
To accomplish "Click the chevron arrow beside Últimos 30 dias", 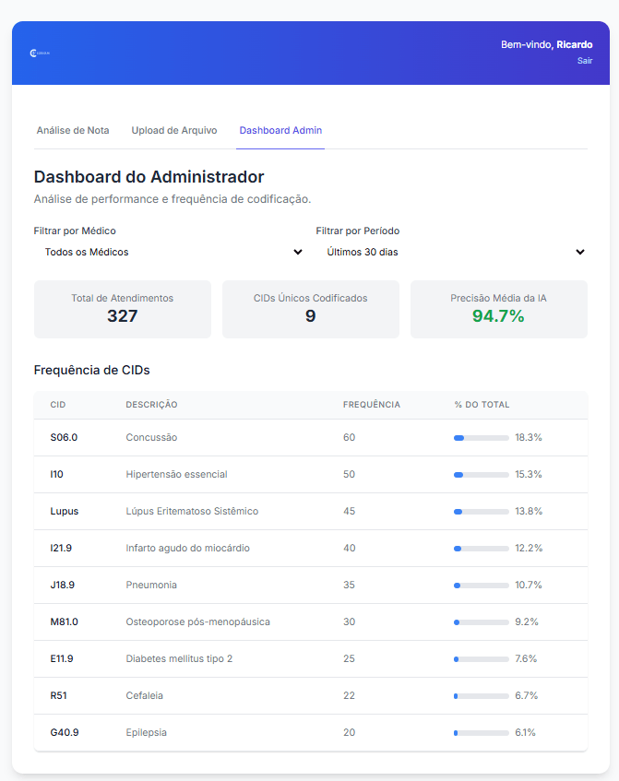I will (580, 252).
